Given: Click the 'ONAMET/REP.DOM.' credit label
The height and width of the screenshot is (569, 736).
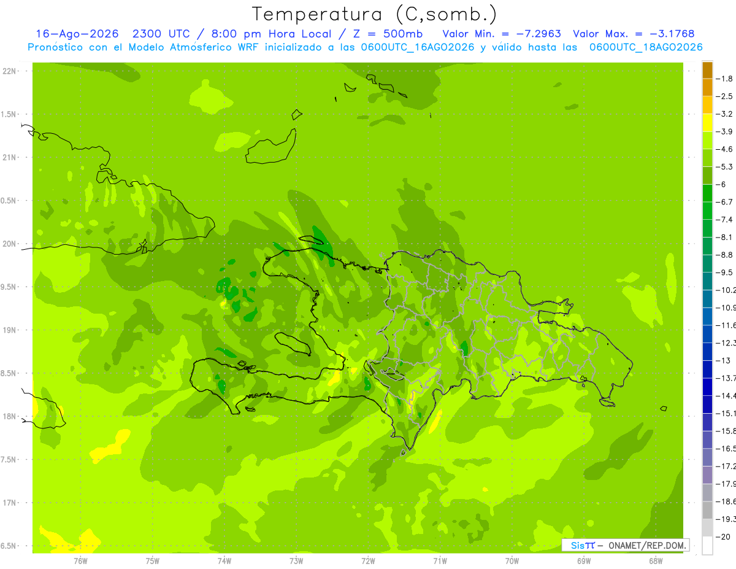Looking at the screenshot, I should pyautogui.click(x=646, y=545).
